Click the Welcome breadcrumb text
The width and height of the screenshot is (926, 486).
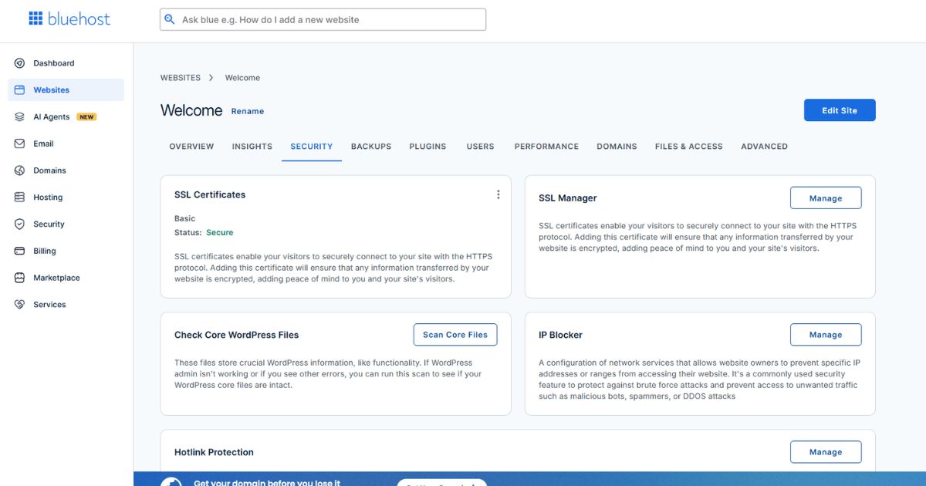tap(242, 78)
